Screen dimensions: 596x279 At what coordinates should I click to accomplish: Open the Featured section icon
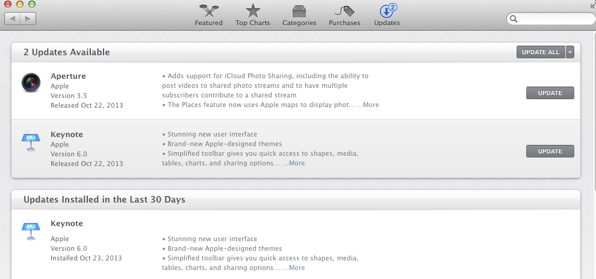click(x=208, y=11)
